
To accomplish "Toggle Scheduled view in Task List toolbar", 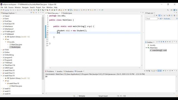I will click(x=162, y=16).
